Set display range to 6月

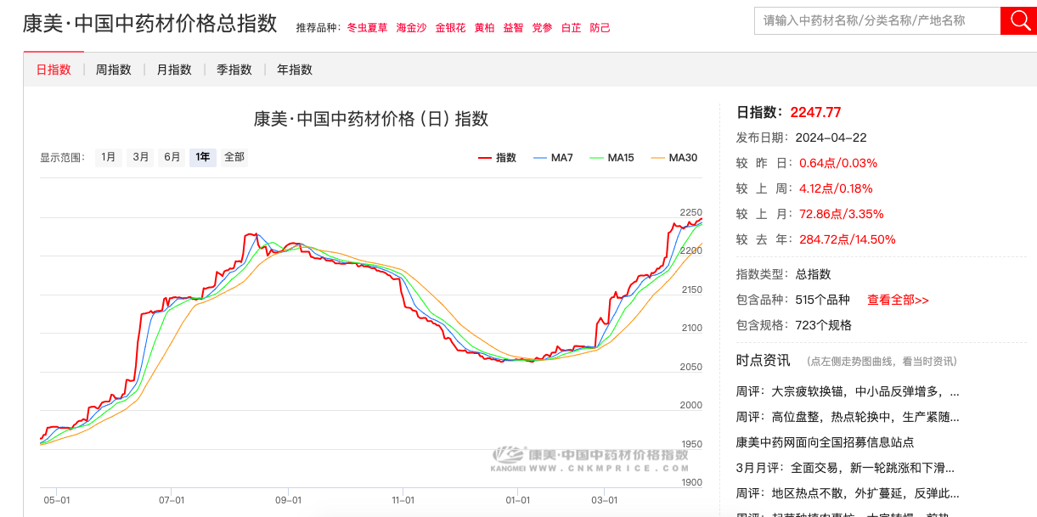pos(172,157)
